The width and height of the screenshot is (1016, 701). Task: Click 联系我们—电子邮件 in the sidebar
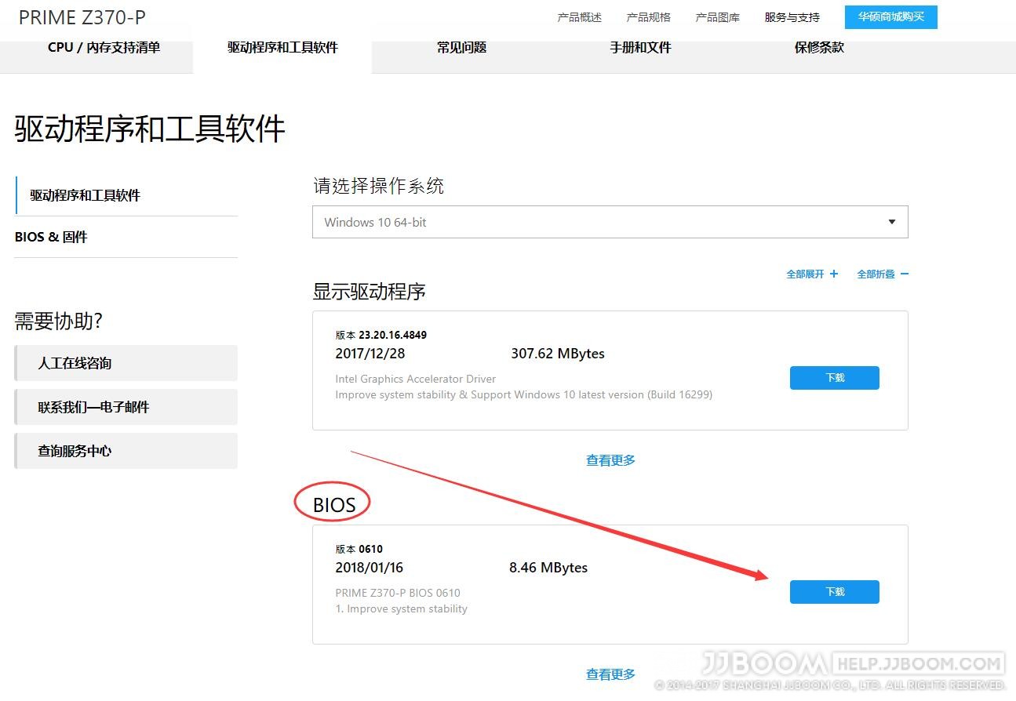[x=126, y=407]
